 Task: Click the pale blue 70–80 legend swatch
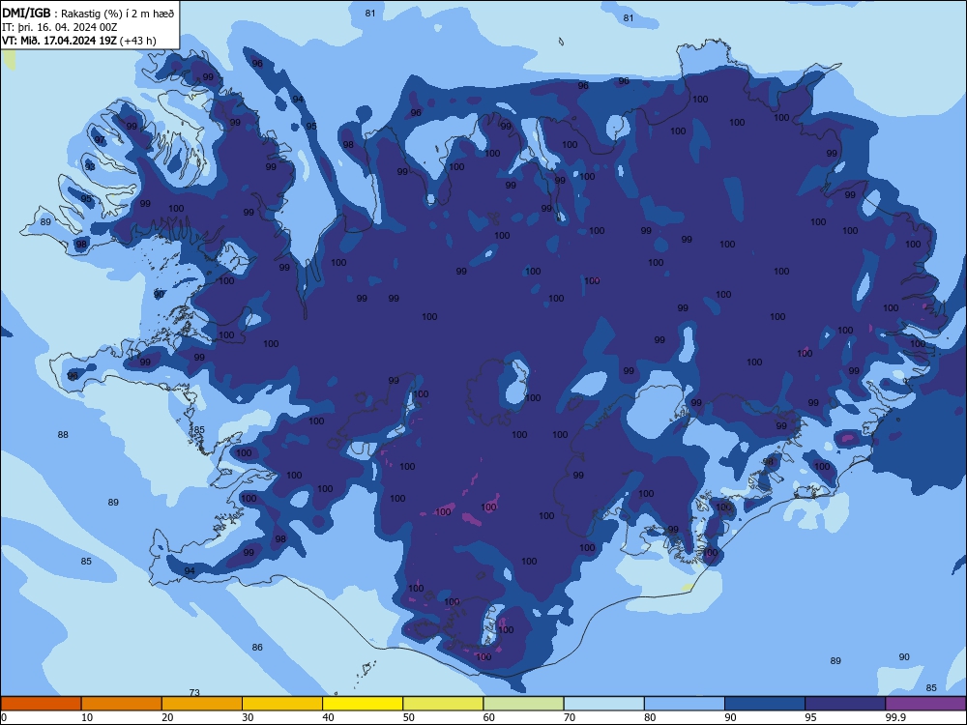(x=604, y=704)
